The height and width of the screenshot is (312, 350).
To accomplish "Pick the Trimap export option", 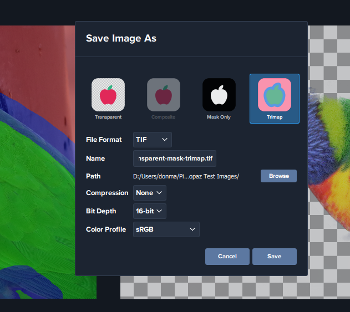I will [275, 98].
